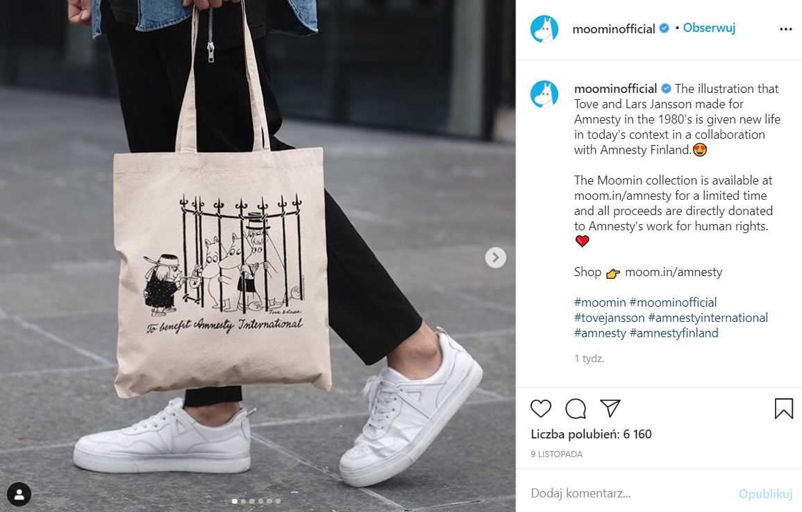Show tagged people via person icon

(19, 494)
